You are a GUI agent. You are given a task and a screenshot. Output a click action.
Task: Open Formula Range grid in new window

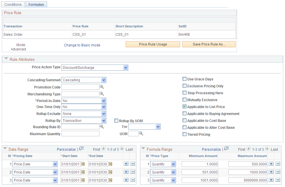(x=226, y=148)
